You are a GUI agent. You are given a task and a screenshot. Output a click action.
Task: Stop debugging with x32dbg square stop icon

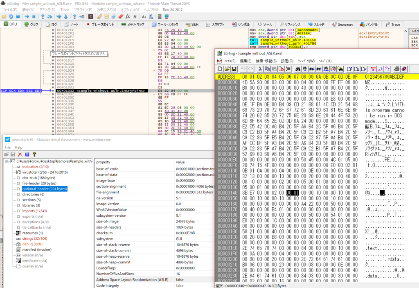tap(18, 17)
